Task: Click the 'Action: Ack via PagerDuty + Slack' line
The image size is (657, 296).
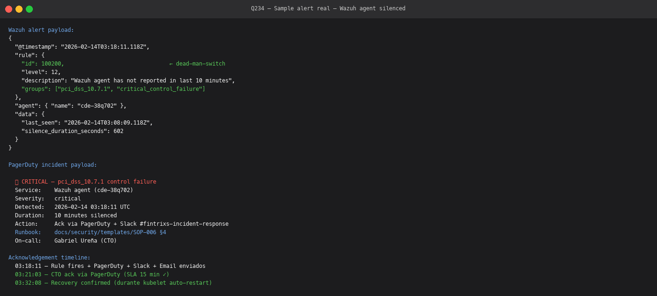Action: tap(122, 224)
